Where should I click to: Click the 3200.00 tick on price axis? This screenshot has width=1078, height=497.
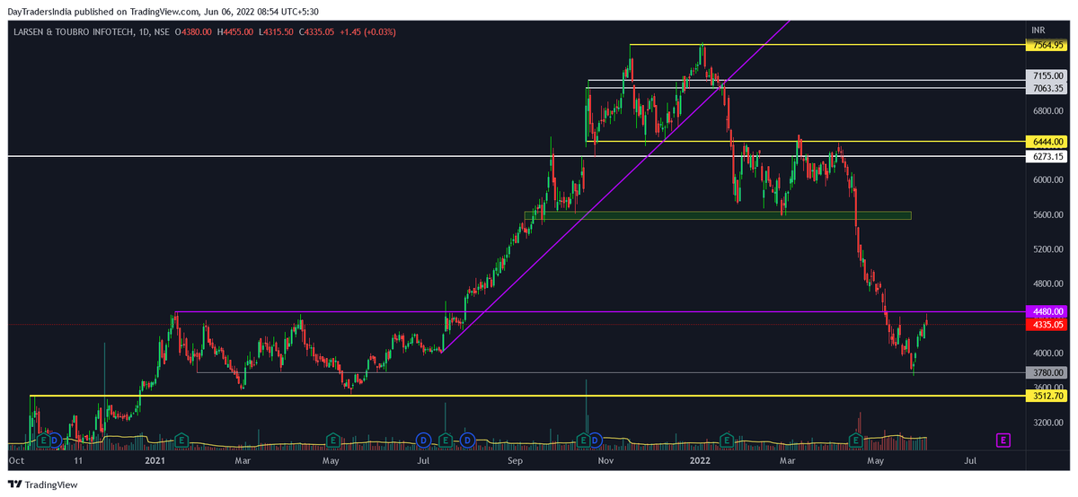point(1047,422)
